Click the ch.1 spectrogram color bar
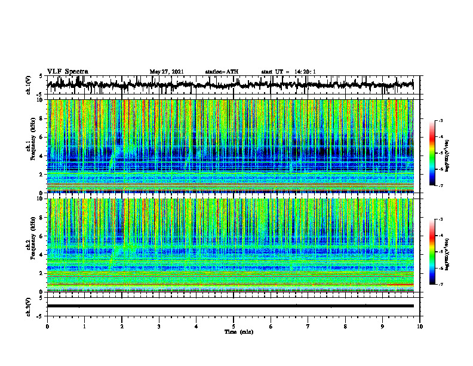The width and height of the screenshot is (473, 366). (x=432, y=153)
